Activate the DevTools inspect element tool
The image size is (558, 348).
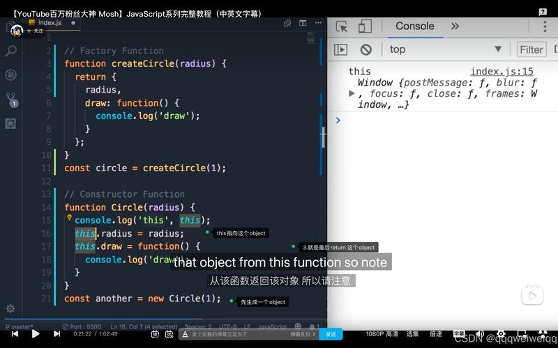[x=342, y=26]
